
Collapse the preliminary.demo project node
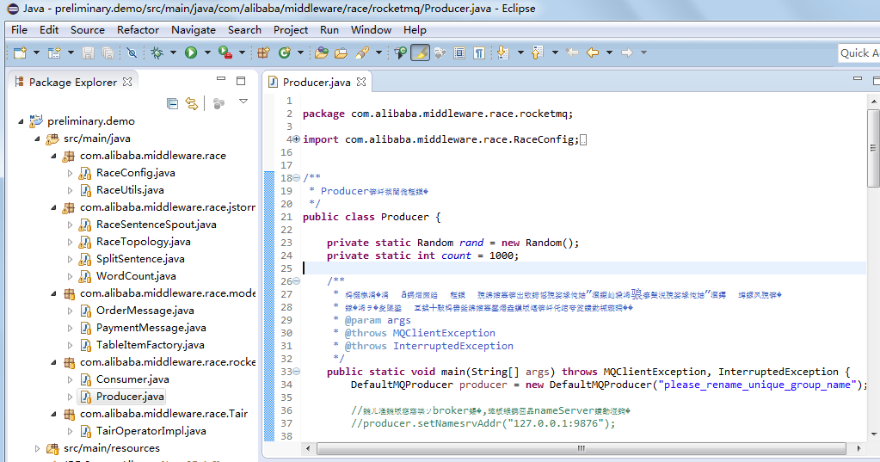tap(22, 121)
